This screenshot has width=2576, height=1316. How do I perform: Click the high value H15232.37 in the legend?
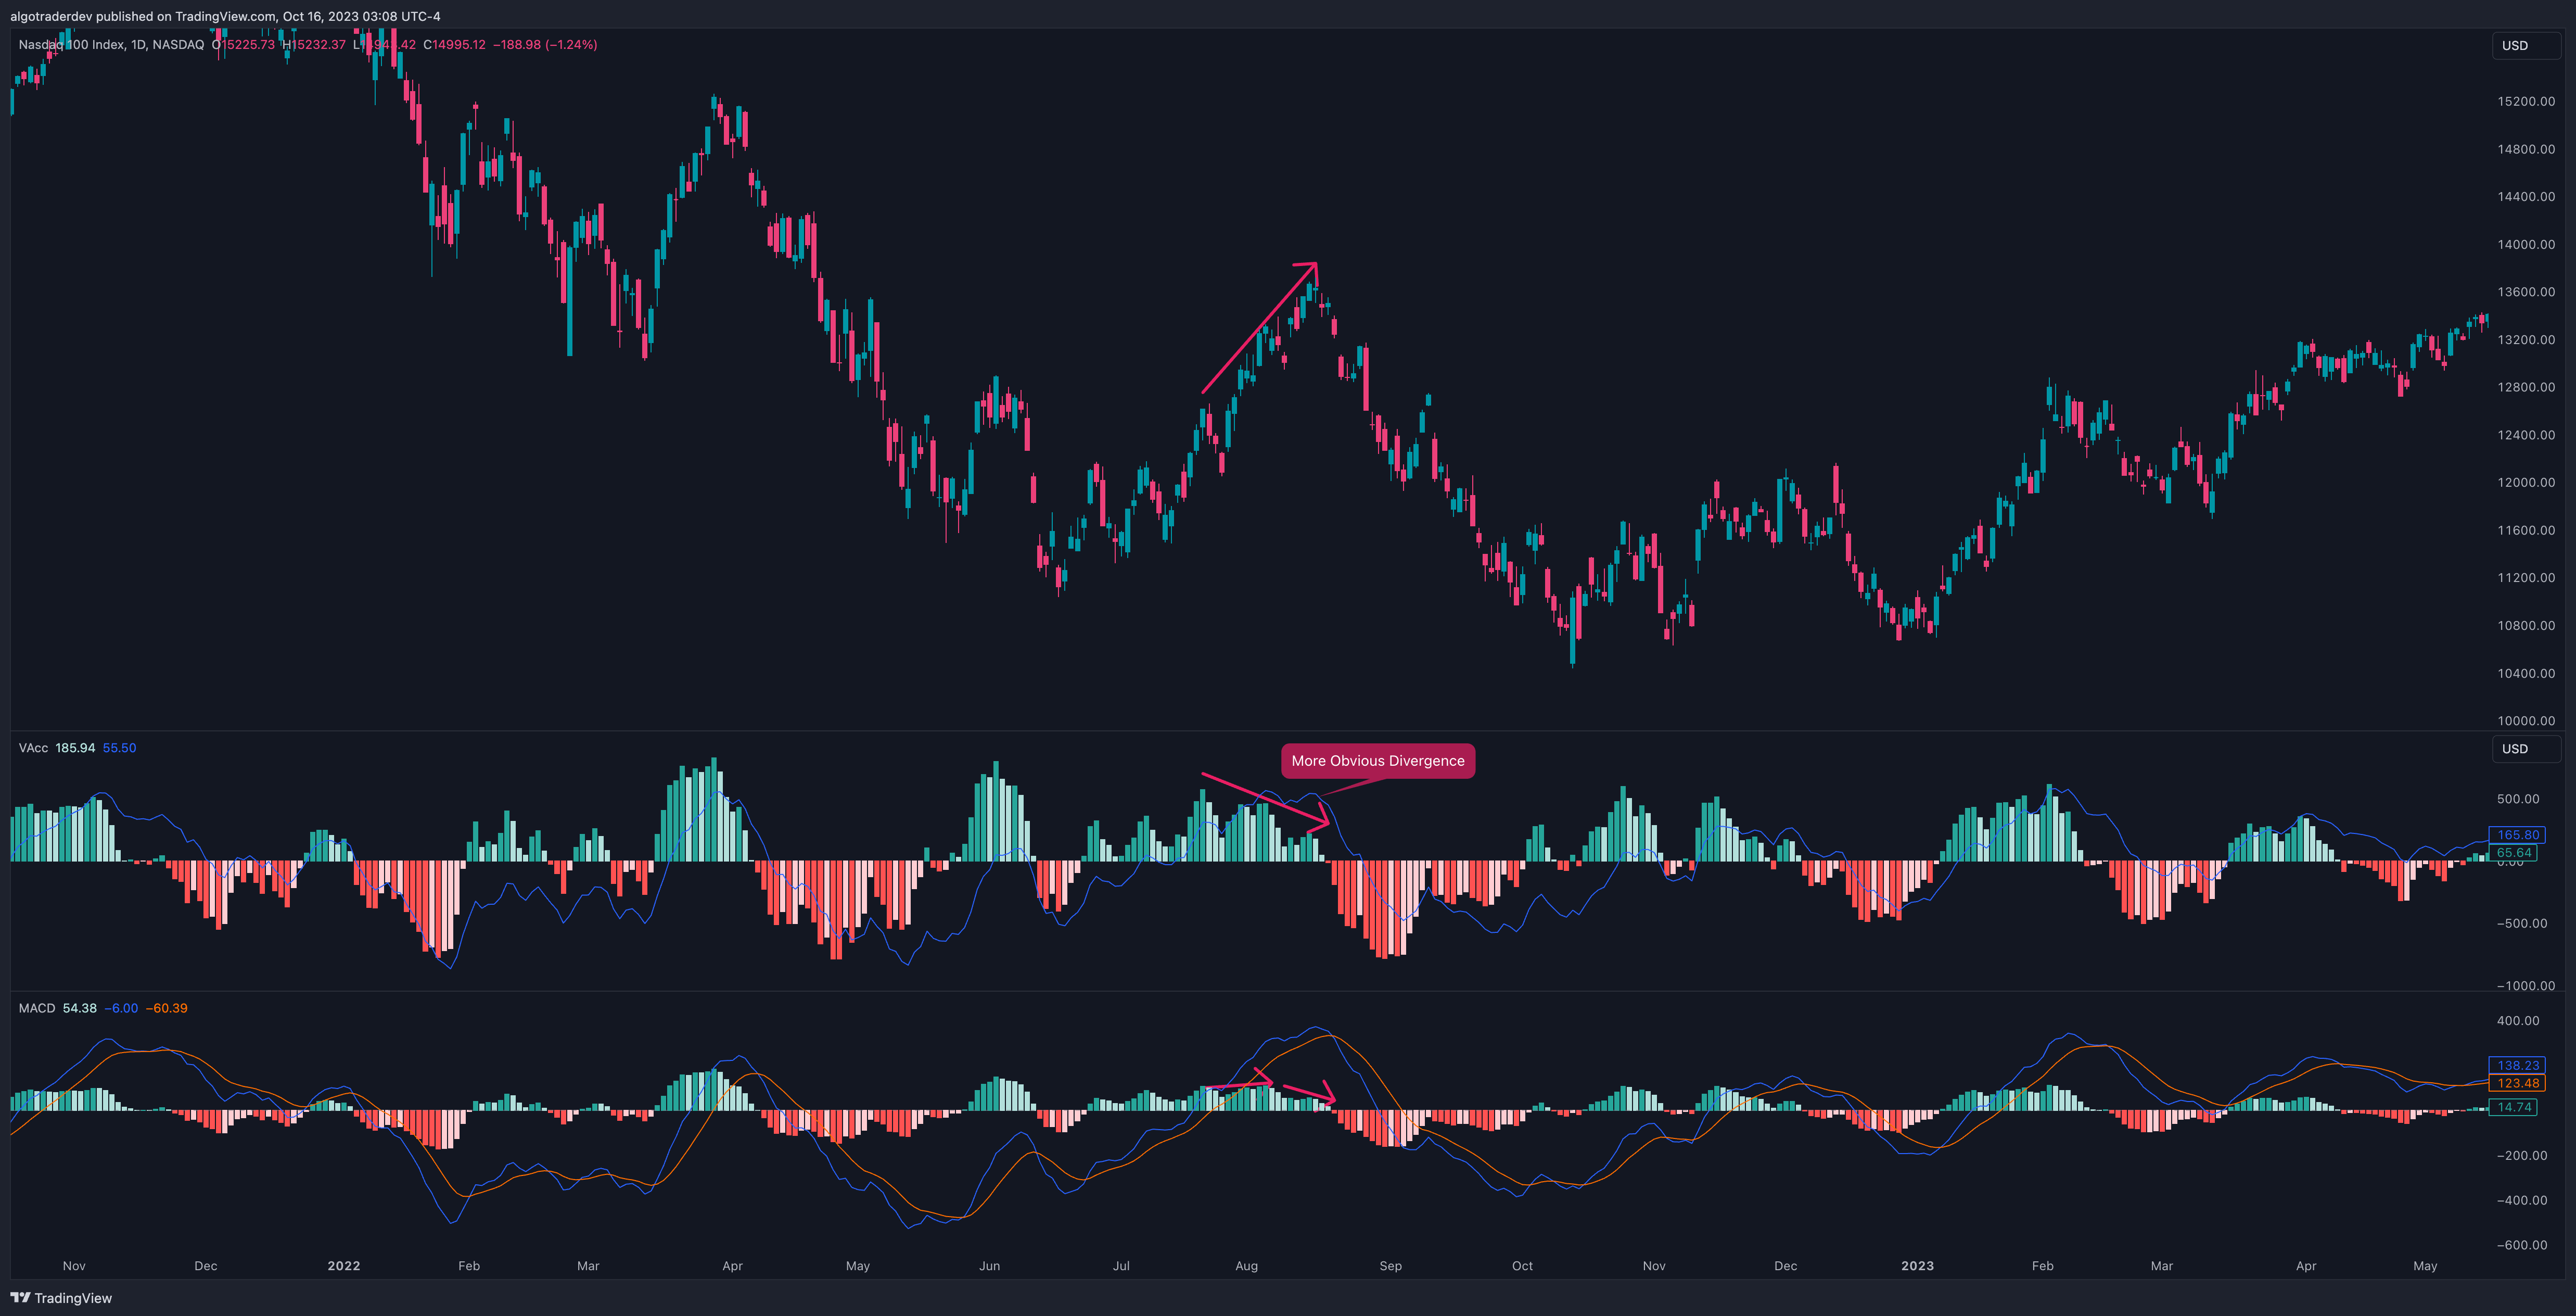point(314,45)
